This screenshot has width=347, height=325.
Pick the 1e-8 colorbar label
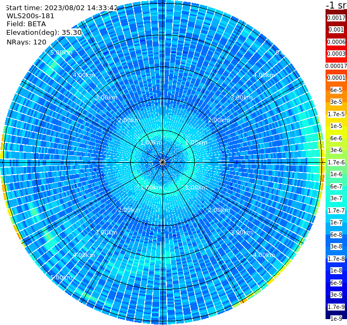pyautogui.click(x=336, y=270)
